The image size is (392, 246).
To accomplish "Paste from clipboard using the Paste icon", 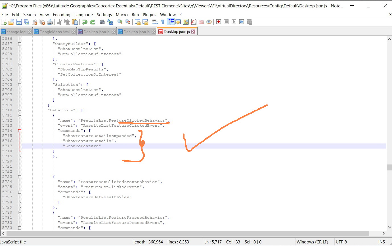I will coord(75,22).
